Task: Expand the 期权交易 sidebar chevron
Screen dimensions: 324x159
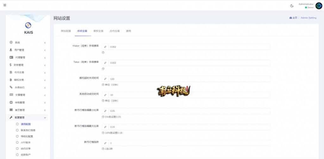Action: [x=45, y=80]
